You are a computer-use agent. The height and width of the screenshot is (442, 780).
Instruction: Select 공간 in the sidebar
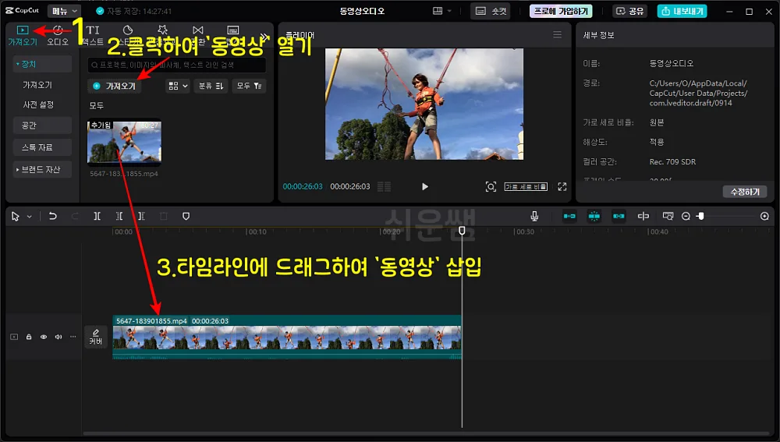42,126
